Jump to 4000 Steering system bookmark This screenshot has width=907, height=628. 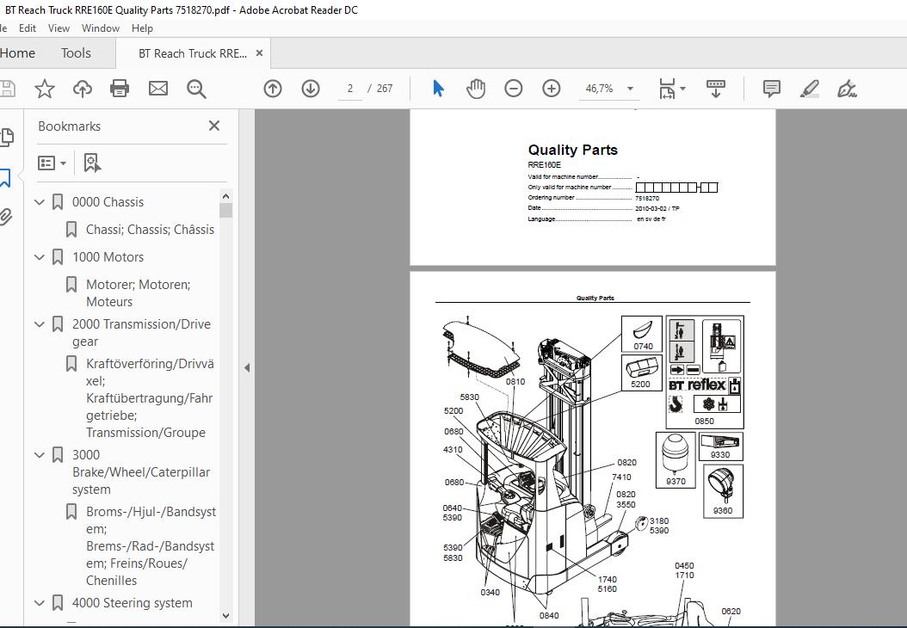pyautogui.click(x=132, y=602)
